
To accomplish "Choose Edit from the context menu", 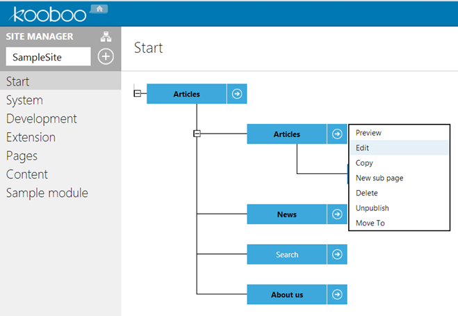I will tap(399, 148).
